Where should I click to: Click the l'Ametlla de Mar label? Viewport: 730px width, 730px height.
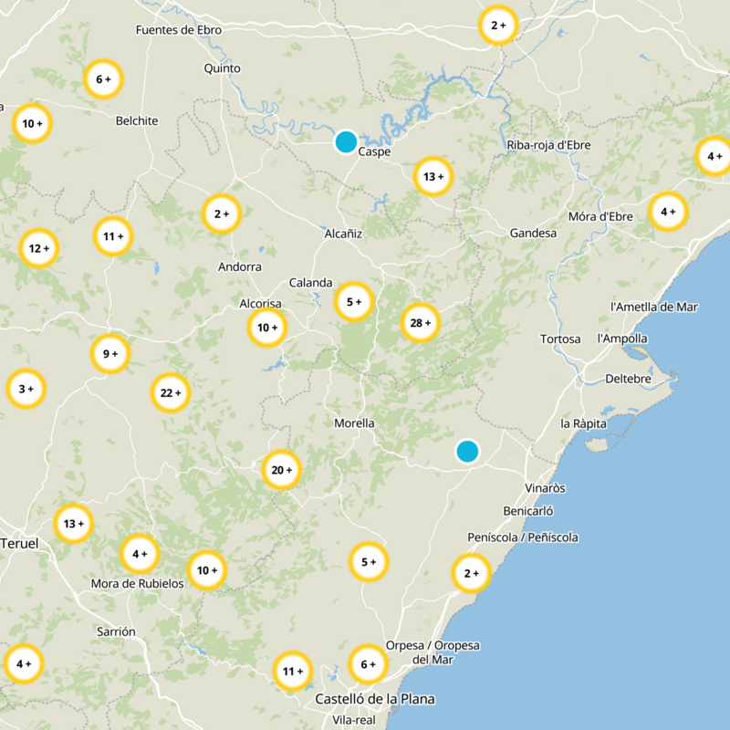click(654, 307)
